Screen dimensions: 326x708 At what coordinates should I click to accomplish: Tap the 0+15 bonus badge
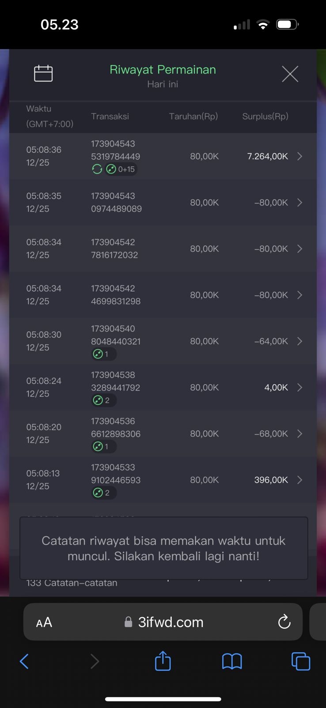[x=121, y=169]
